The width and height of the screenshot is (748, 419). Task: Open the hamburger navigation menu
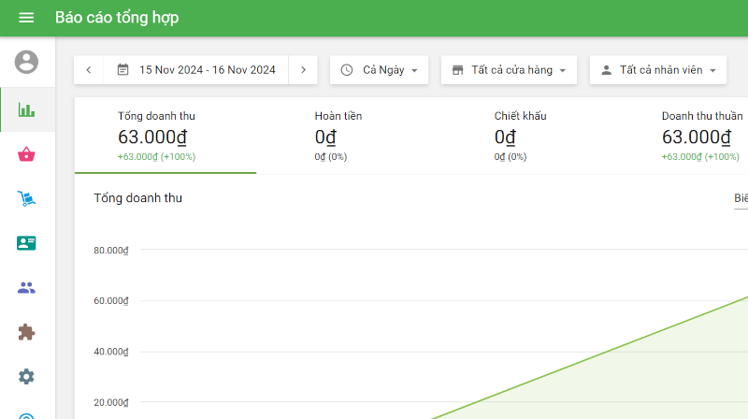[x=26, y=18]
